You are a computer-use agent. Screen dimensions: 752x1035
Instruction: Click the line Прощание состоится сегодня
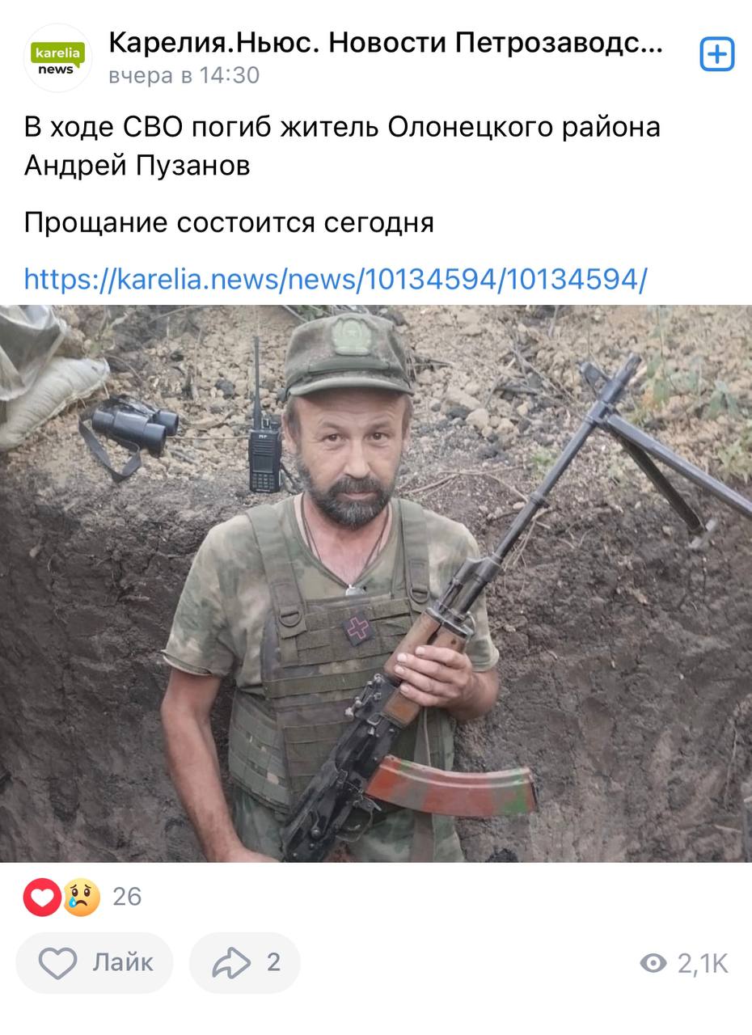(x=229, y=222)
